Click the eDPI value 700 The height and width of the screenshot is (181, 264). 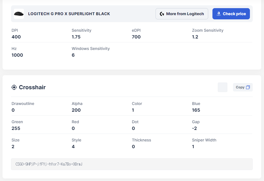point(136,37)
